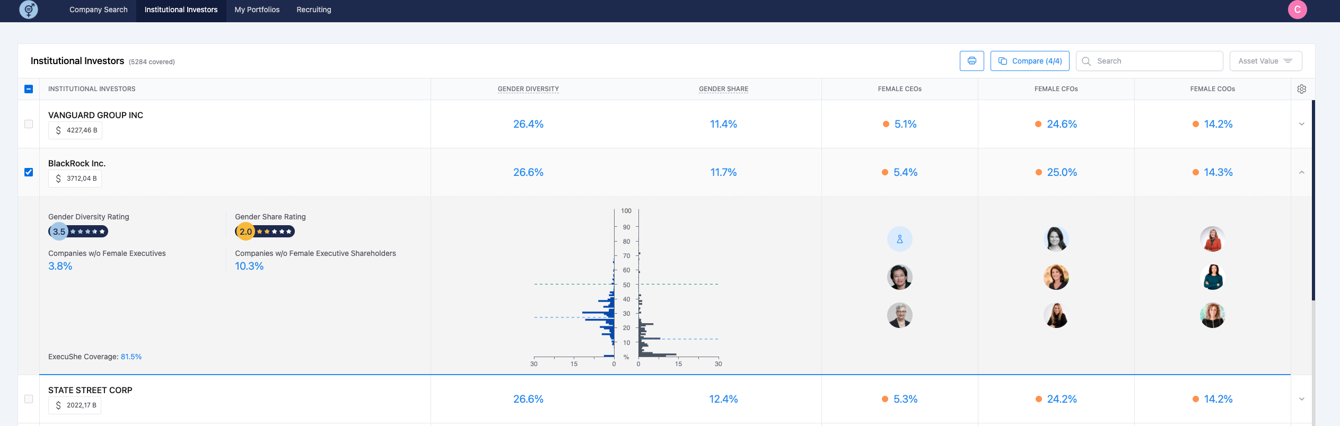Click Compare (4/4) button
Viewport: 1340px width, 426px height.
pyautogui.click(x=1029, y=61)
